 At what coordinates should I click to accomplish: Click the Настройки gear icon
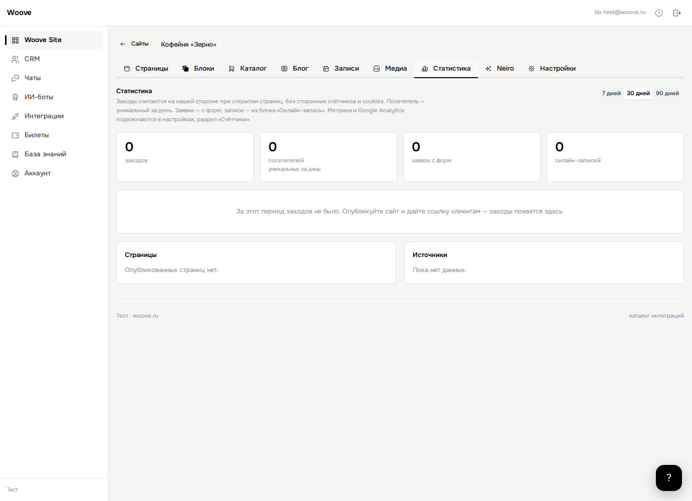coord(532,69)
